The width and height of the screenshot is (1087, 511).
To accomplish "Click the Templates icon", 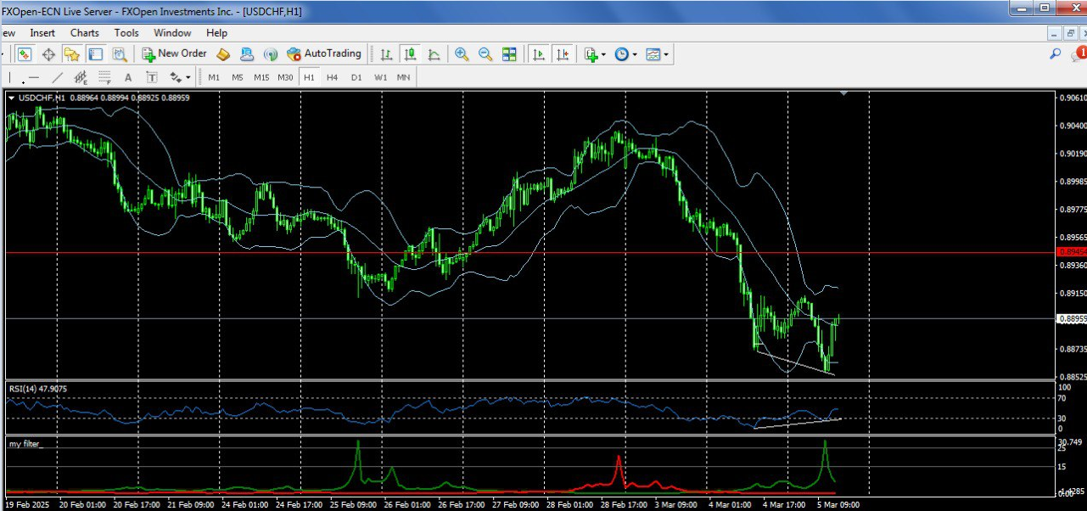I will (653, 54).
